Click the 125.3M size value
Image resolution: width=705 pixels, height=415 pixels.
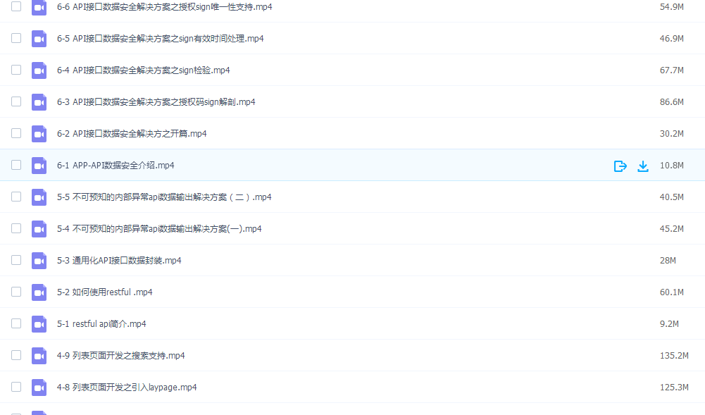pos(674,387)
